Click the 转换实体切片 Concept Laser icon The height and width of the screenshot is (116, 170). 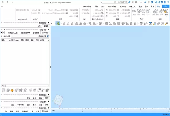coord(28,10)
